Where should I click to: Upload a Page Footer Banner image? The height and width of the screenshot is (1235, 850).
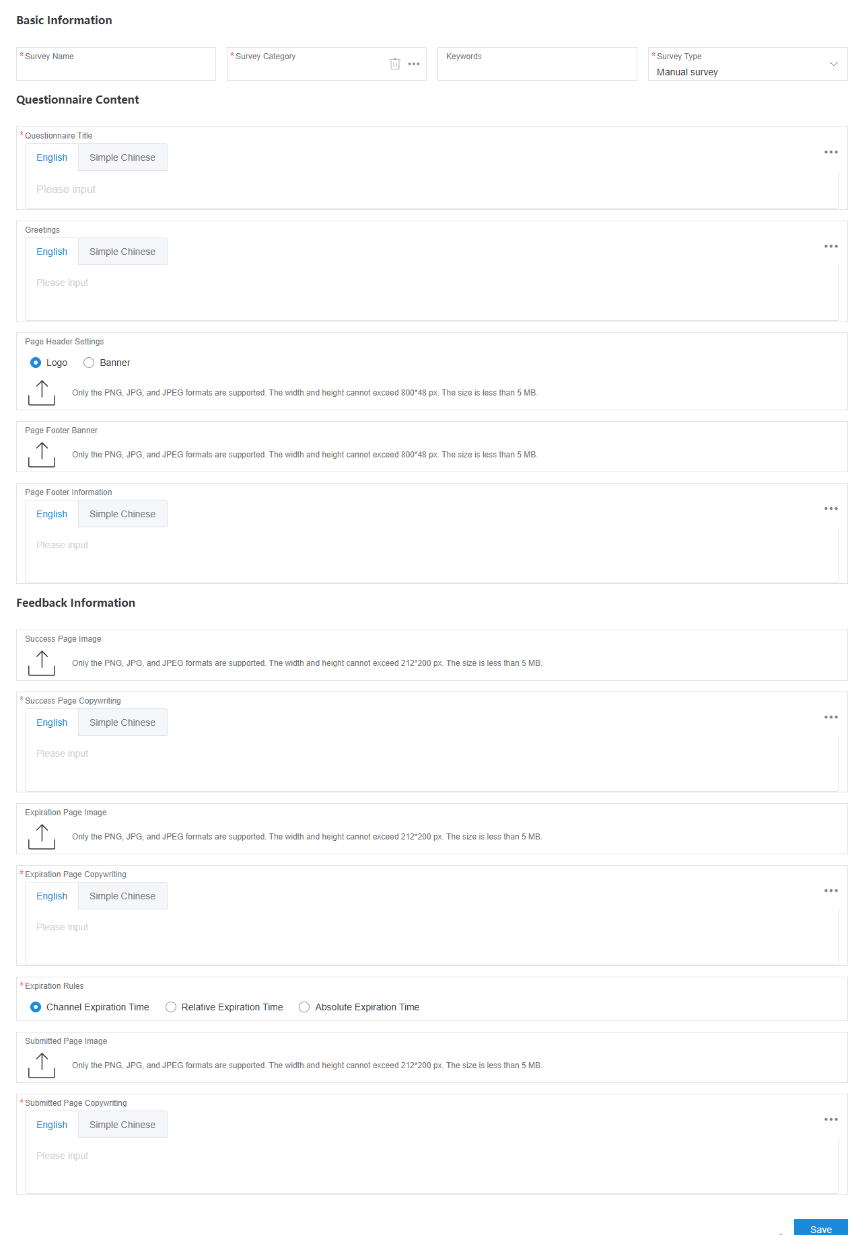(42, 455)
